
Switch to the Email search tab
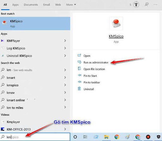47,5
